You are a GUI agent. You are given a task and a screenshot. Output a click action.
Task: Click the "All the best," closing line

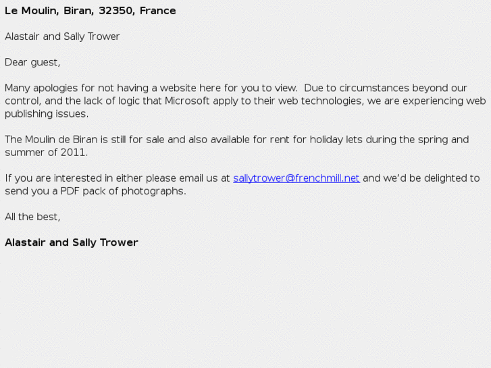coord(32,217)
